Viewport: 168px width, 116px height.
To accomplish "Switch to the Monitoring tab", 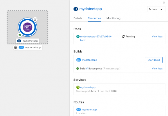I will (113, 18).
